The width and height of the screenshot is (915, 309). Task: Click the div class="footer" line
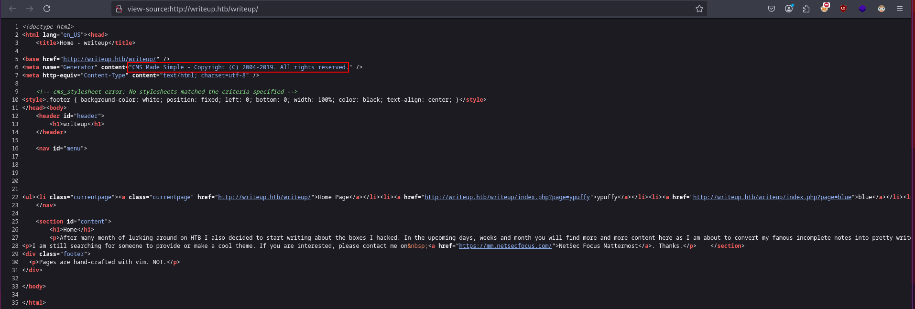click(56, 254)
